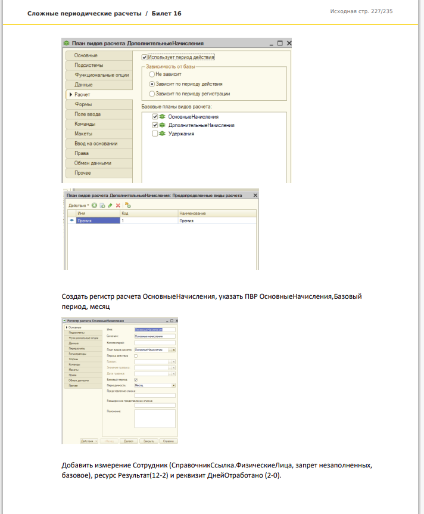The width and height of the screenshot is (424, 514).
Task: Open the Регистраторы tab in register window
Action: pos(83,354)
